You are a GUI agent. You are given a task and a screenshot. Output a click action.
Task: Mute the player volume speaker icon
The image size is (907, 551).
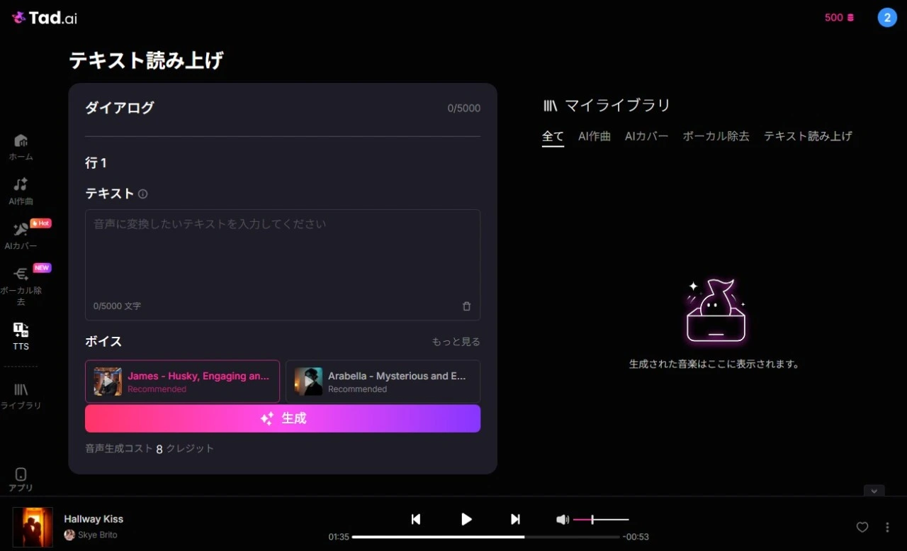(x=563, y=520)
